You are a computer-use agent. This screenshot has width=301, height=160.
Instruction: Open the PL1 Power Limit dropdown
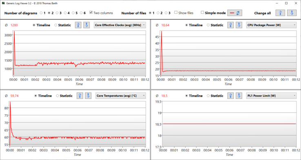coord(271,96)
